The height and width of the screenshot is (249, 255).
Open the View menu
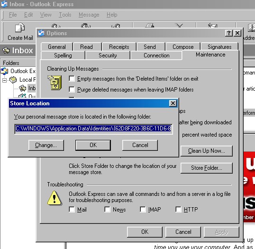click(x=46, y=15)
